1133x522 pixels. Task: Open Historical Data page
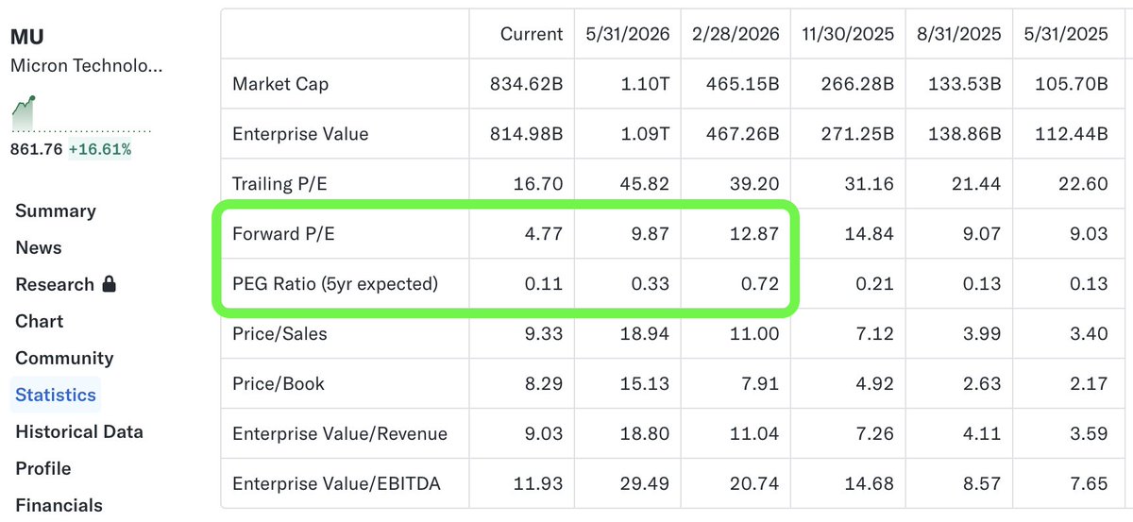(x=79, y=431)
